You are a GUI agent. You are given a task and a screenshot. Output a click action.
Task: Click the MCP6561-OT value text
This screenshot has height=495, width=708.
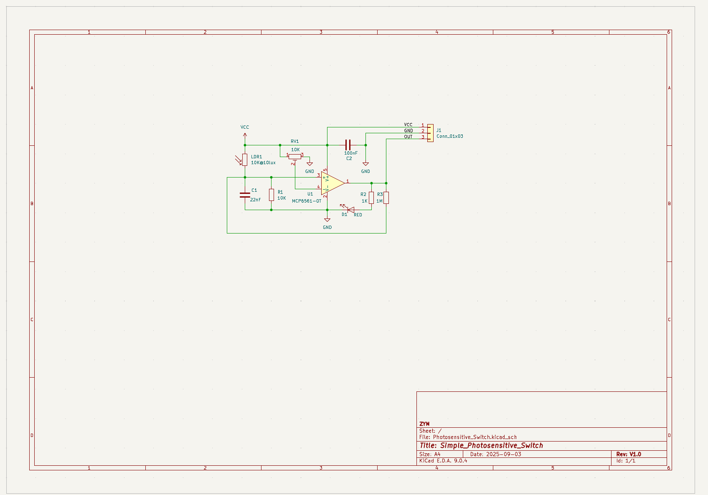[x=307, y=201]
